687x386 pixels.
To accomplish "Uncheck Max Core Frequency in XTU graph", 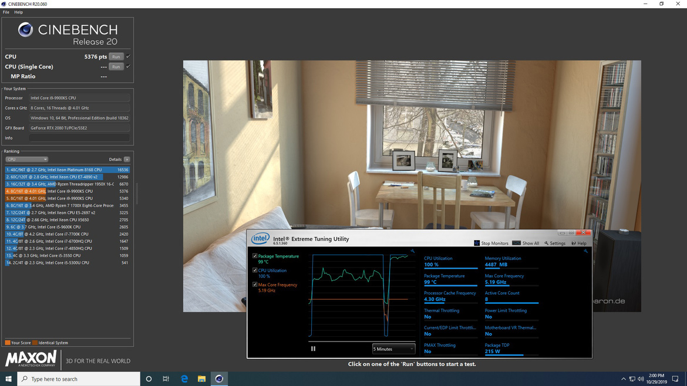I will point(255,285).
